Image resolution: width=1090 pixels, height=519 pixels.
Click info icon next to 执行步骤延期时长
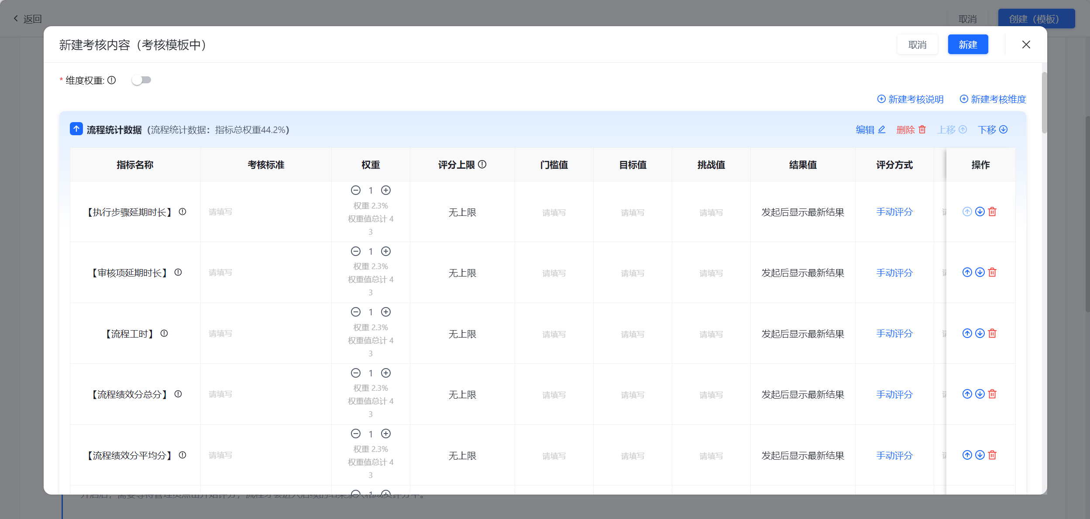[x=182, y=212]
